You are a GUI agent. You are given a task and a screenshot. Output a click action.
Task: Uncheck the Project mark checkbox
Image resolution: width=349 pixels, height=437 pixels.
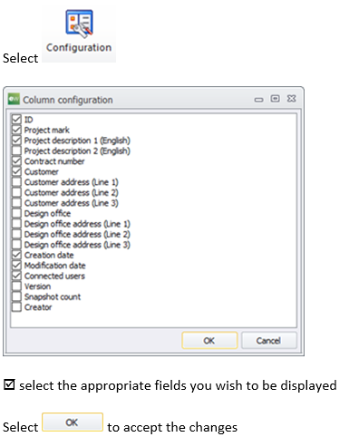pos(16,130)
